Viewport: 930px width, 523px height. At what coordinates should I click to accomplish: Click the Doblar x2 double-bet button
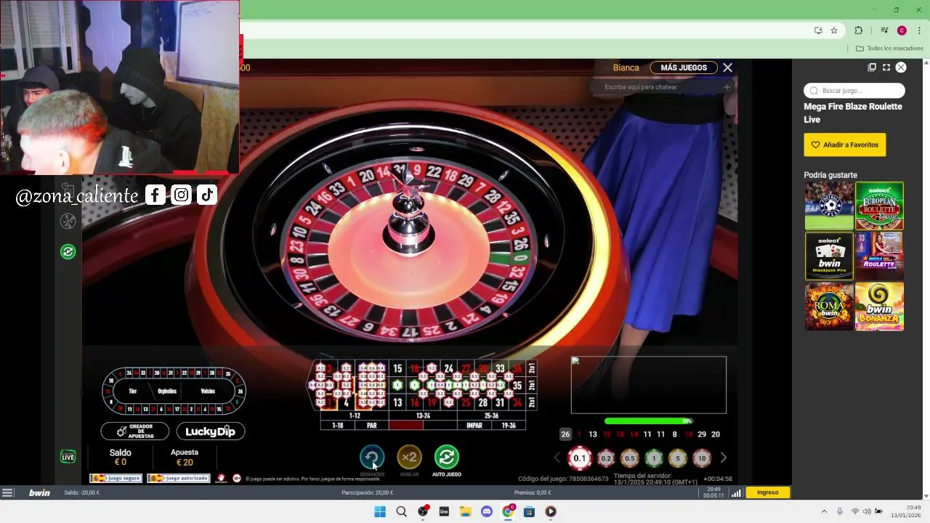[410, 457]
